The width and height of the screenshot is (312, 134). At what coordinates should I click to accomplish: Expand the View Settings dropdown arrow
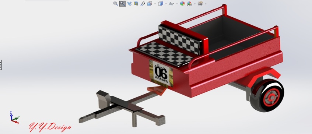pos(205,4)
